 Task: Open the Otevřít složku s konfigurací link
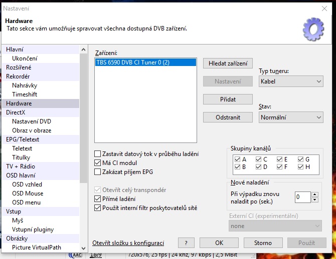(x=128, y=243)
